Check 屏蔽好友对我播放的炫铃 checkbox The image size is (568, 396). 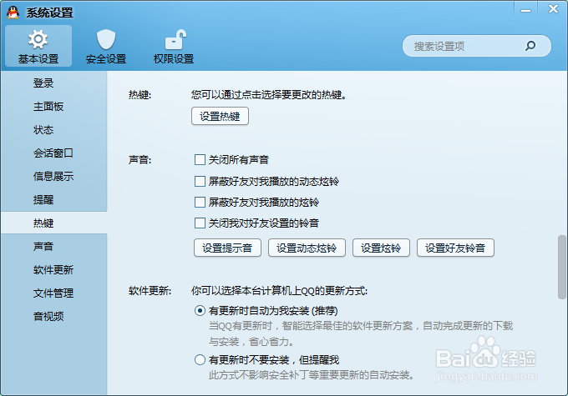[x=200, y=202]
